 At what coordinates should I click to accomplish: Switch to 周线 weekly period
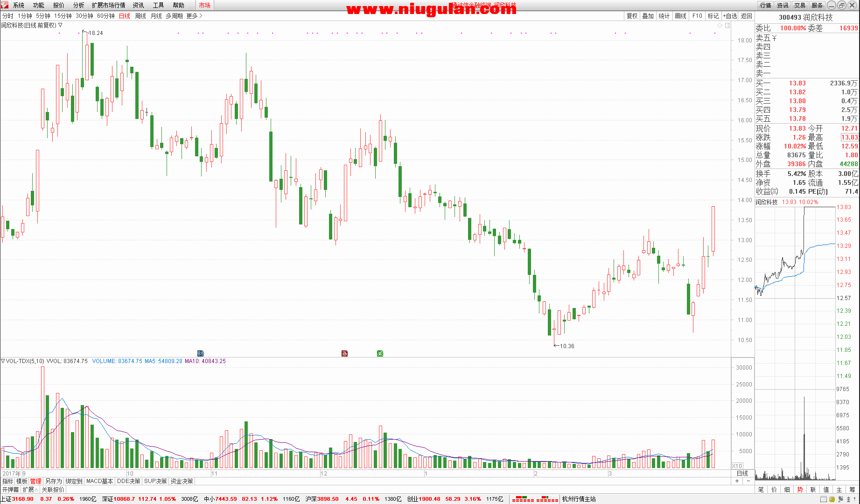pos(140,16)
